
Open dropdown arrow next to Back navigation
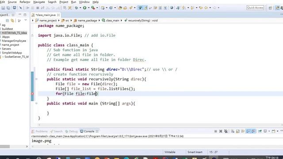point(210,8)
